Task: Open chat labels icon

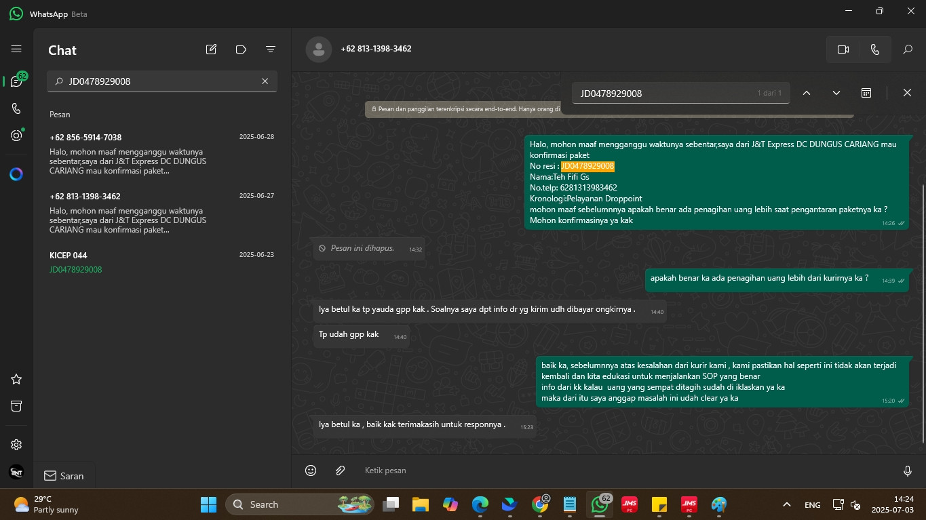Action: coord(241,49)
